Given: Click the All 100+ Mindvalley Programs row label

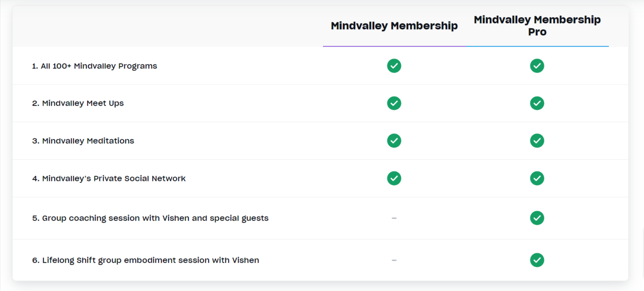Looking at the screenshot, I should click(x=94, y=66).
